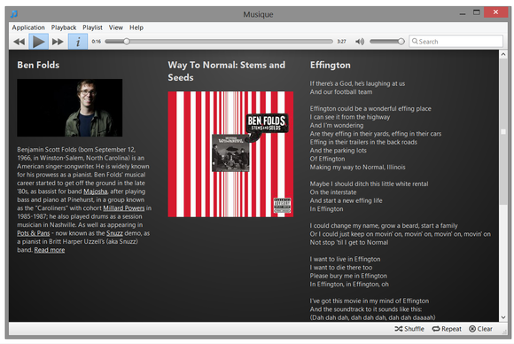Viewport: 514px width, 344px height.
Task: Click the Play button
Action: (x=38, y=42)
